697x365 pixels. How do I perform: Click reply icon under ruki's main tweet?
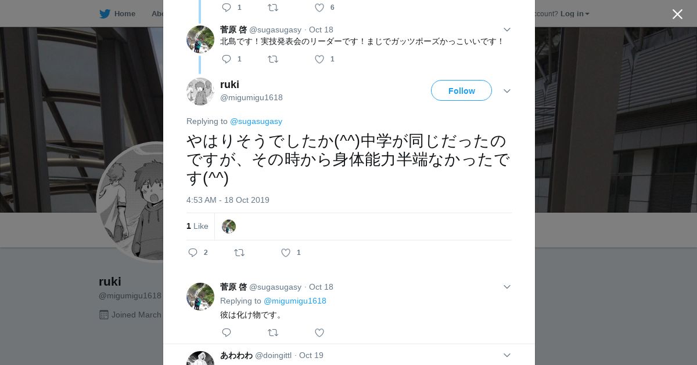click(193, 253)
